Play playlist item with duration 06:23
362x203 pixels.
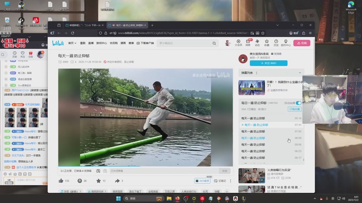pos(271,151)
